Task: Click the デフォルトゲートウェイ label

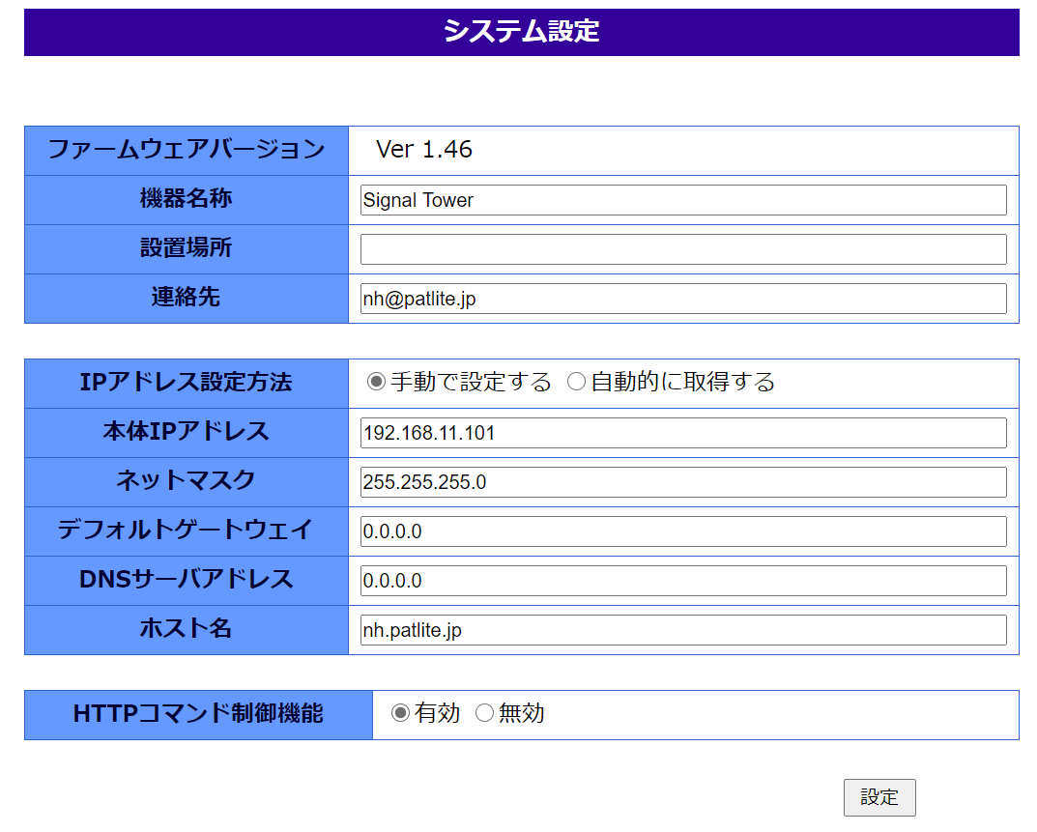Action: coord(187,531)
